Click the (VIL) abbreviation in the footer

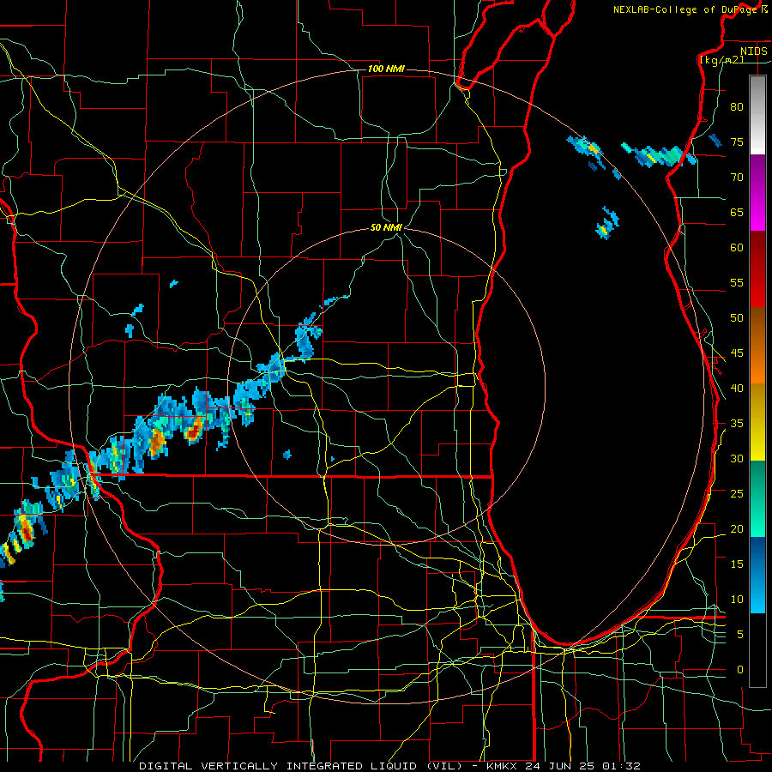(x=444, y=766)
